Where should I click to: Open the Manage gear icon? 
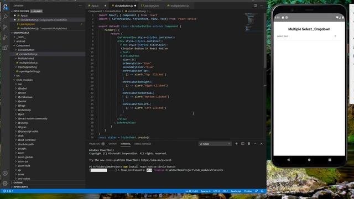pos(5,183)
